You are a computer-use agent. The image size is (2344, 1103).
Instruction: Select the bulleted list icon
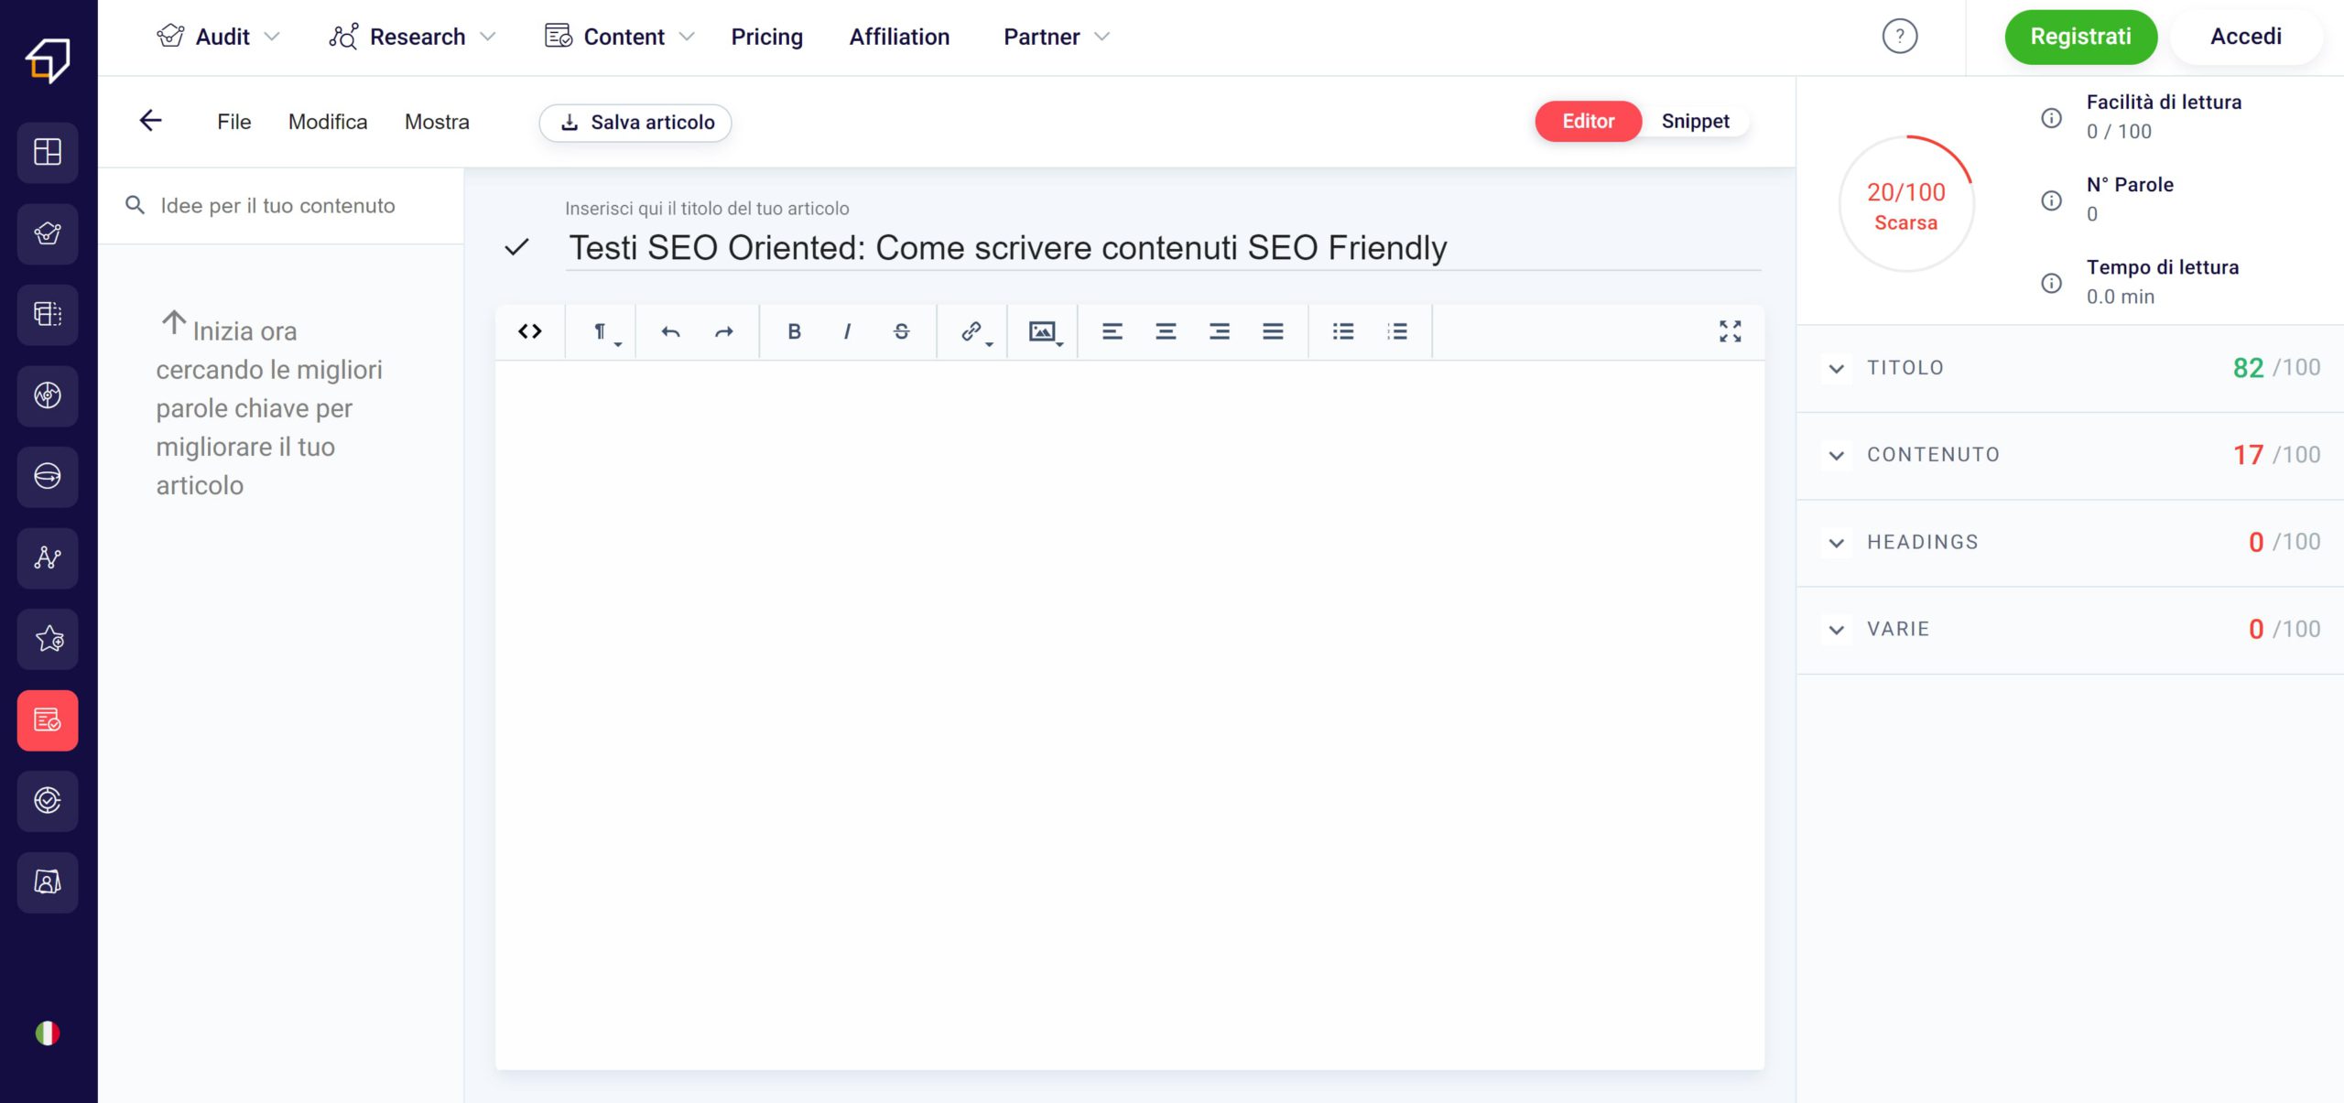[1342, 330]
